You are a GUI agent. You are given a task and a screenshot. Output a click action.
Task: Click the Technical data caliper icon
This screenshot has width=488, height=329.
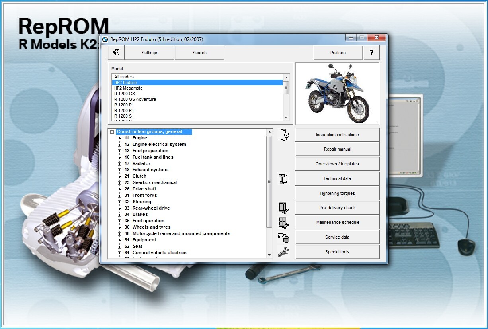click(283, 178)
